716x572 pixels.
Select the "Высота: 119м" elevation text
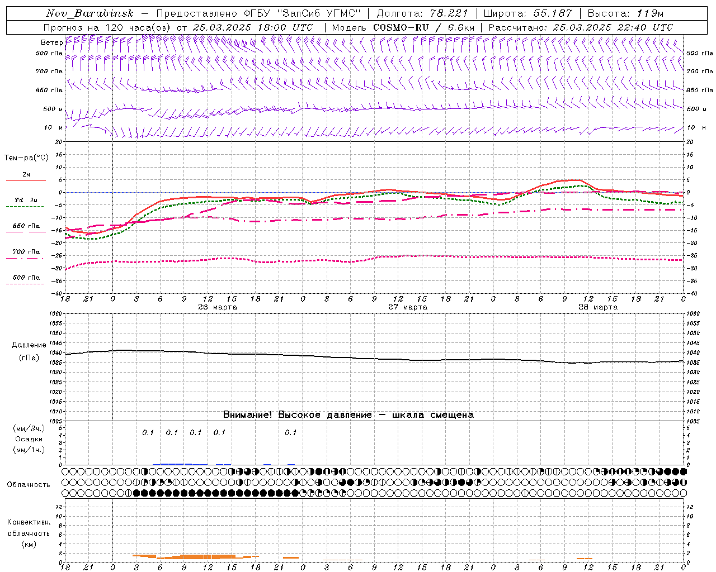tap(625, 13)
